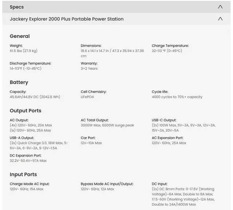Screen dimensions: 233x210
Task: Click the Weight label
Action: 16,46
